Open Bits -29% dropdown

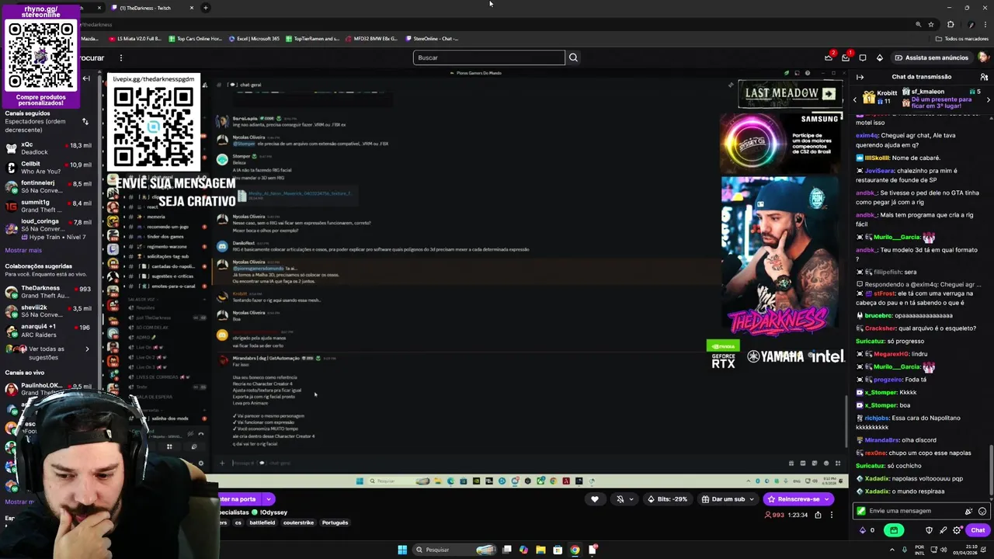(x=669, y=499)
